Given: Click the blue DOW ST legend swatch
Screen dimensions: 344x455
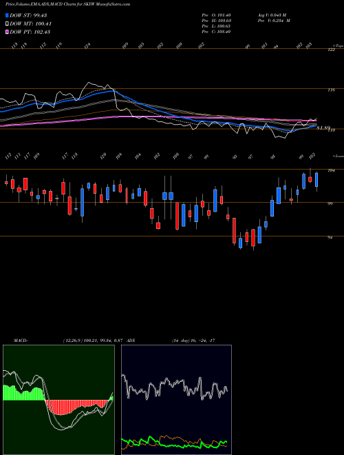Looking at the screenshot, I should pyautogui.click(x=7, y=15).
